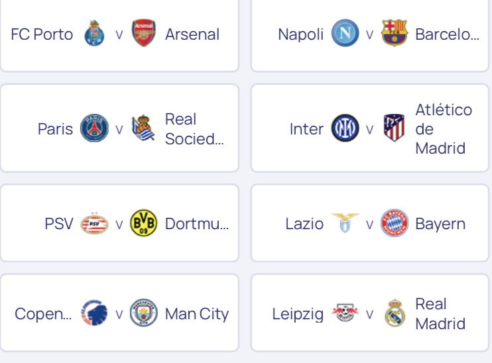
Task: Select the Leipzig team name text
Action: [298, 314]
